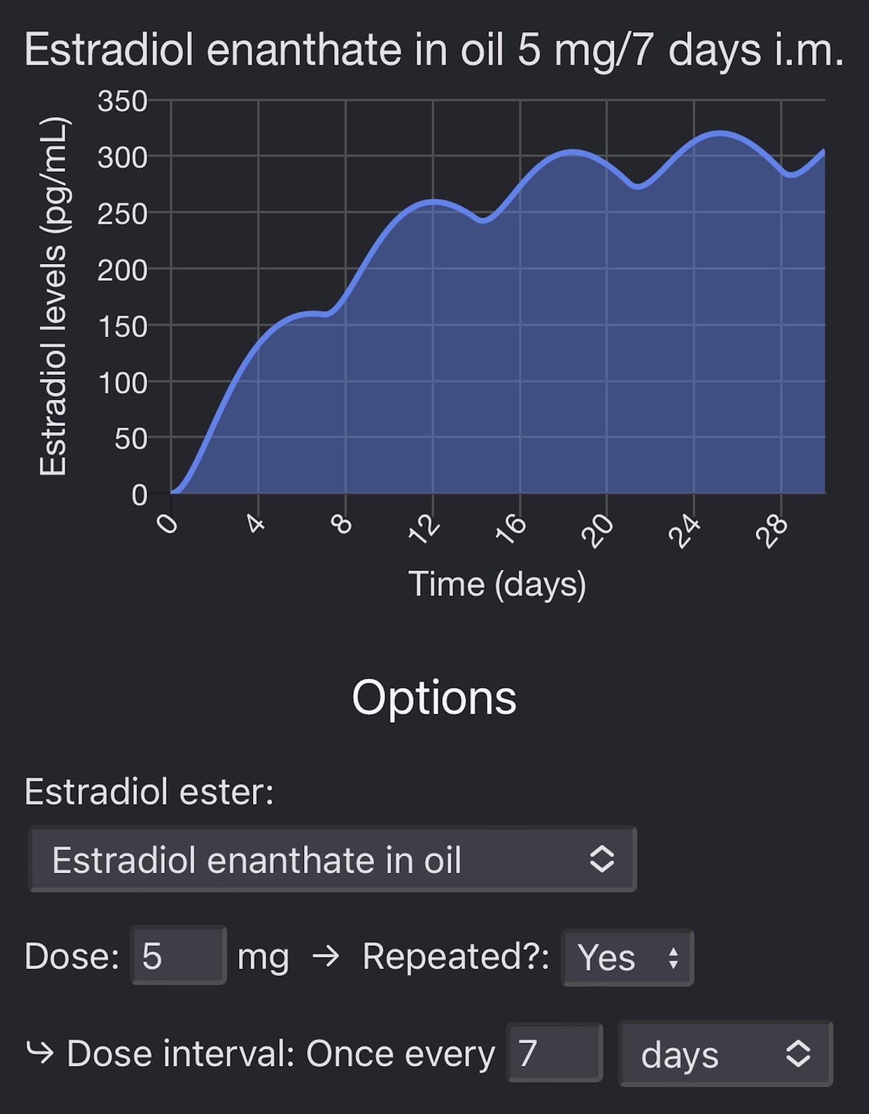Click the dose interval field showing 7
This screenshot has height=1114, width=869.
coord(555,1052)
